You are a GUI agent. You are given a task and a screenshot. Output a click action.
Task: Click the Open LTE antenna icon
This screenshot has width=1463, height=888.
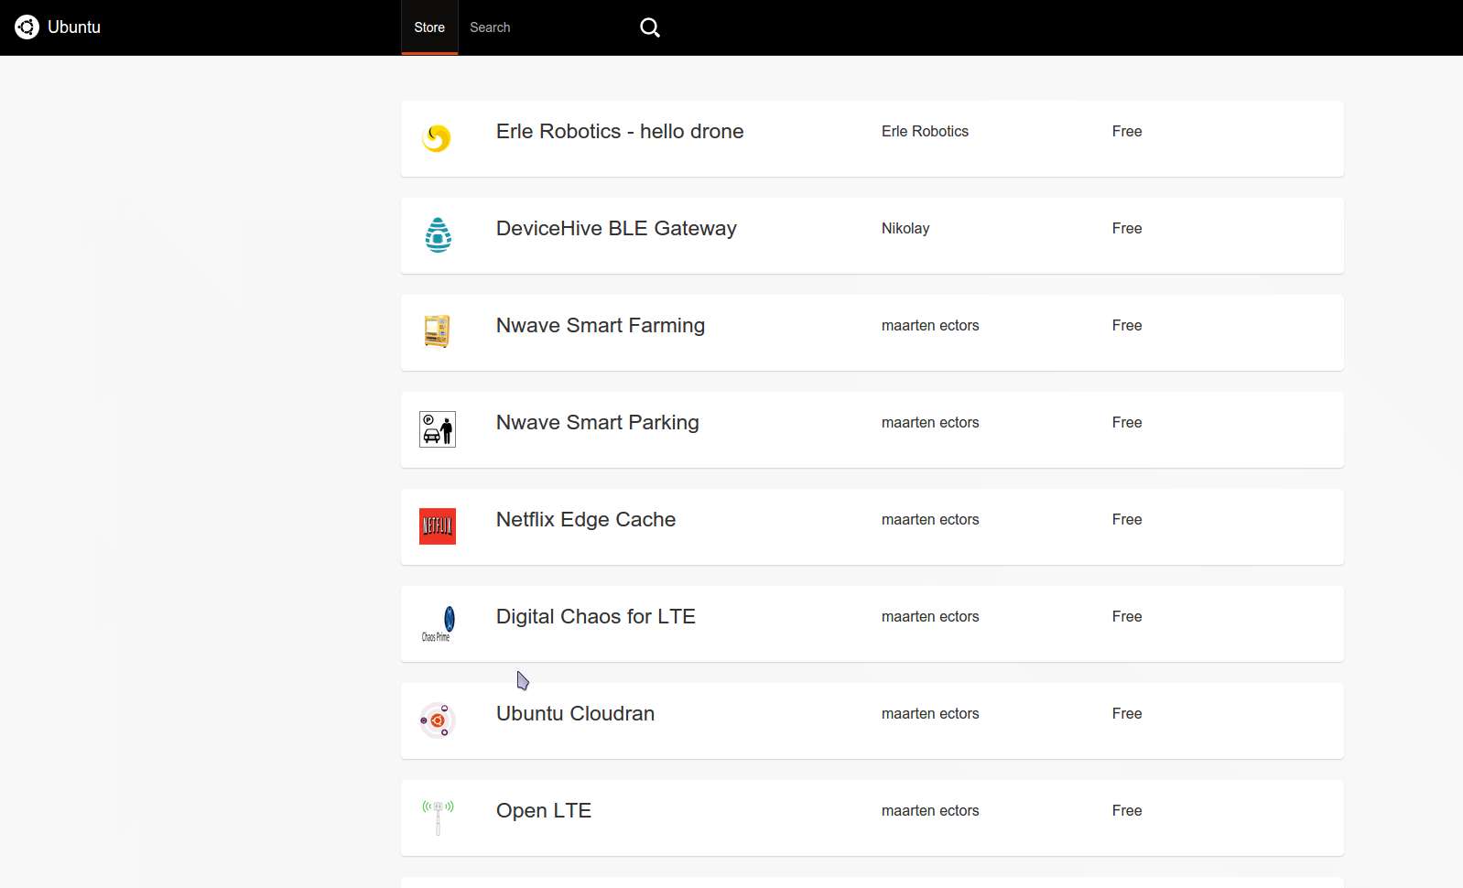point(438,817)
